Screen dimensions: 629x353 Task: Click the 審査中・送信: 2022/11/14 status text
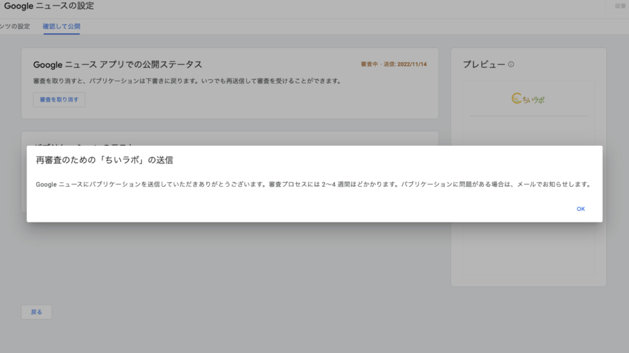click(394, 64)
